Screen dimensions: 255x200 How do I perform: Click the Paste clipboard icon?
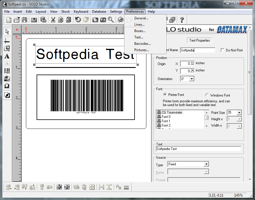point(69,20)
